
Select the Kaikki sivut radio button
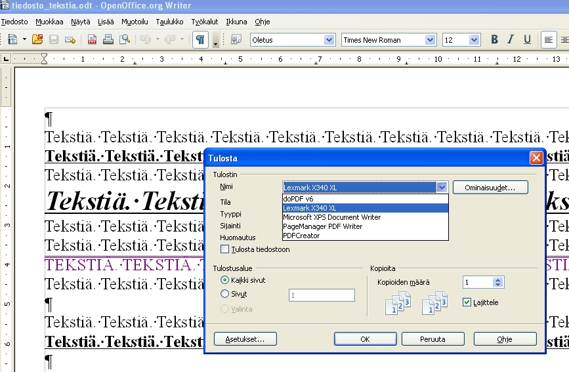point(225,280)
